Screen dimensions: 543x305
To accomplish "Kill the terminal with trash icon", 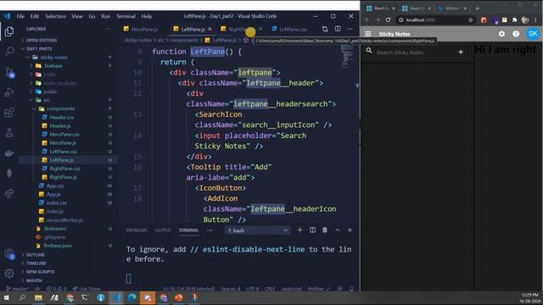I will (x=325, y=230).
